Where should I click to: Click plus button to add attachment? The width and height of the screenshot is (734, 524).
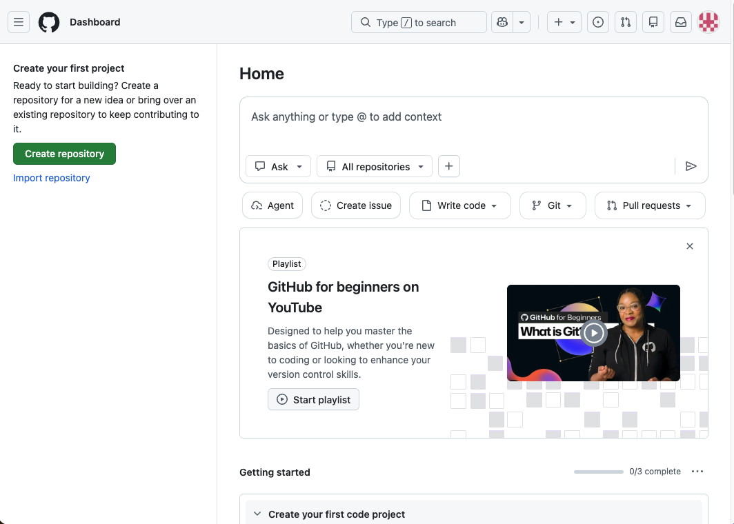click(x=449, y=166)
